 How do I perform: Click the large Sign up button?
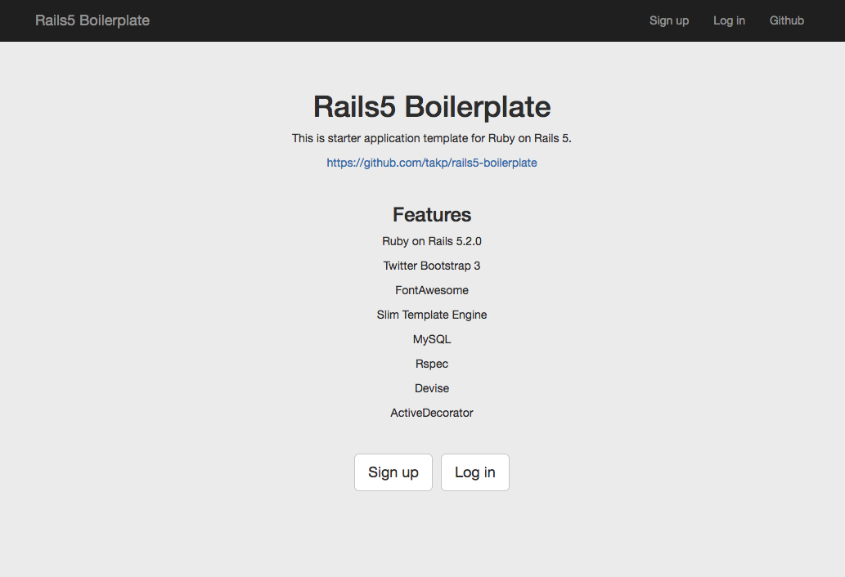pos(393,472)
